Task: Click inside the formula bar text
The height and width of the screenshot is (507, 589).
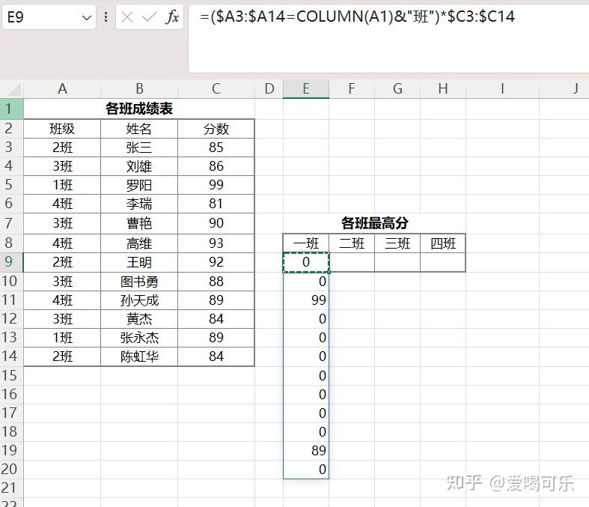Action: tap(357, 16)
